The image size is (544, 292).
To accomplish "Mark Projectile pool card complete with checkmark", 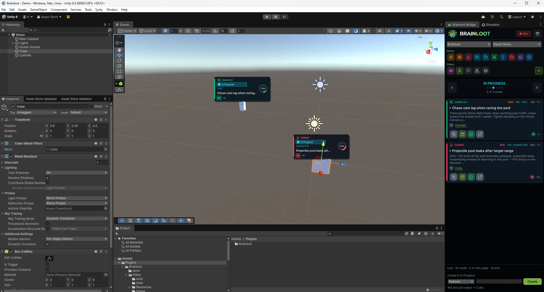I will click(471, 177).
